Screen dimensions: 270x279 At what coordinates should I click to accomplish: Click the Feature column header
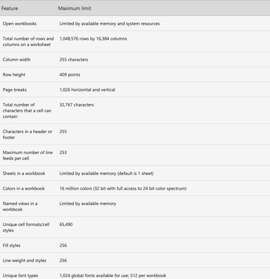10,8
